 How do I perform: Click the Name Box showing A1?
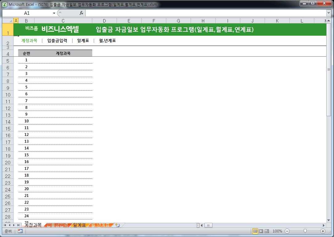pos(27,13)
